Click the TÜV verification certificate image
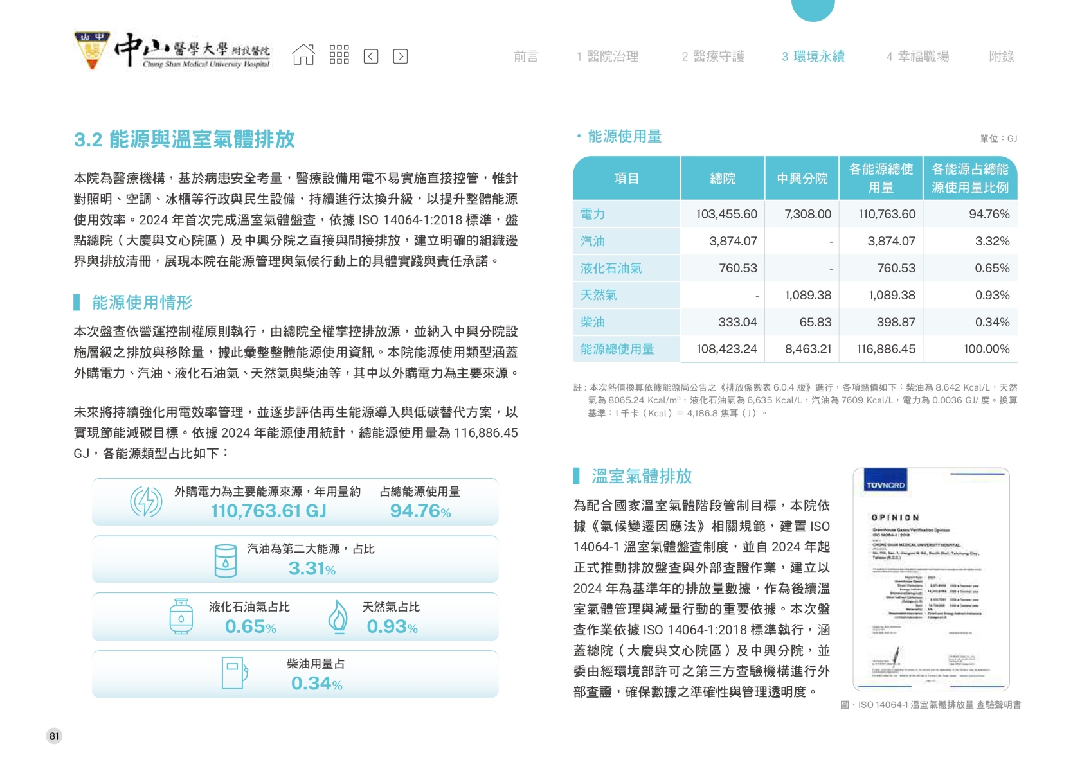Screen dimensions: 1091x771 pyautogui.click(x=930, y=579)
